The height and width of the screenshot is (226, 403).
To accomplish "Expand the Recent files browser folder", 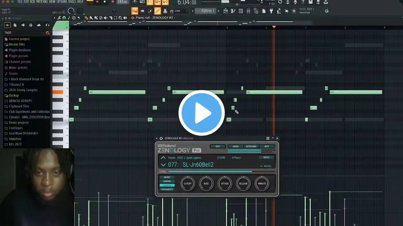I will click(x=17, y=45).
